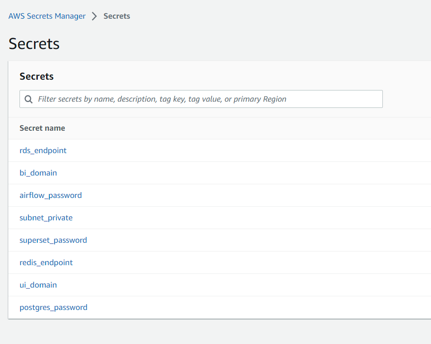Sort by the Secret name column header

(42, 128)
